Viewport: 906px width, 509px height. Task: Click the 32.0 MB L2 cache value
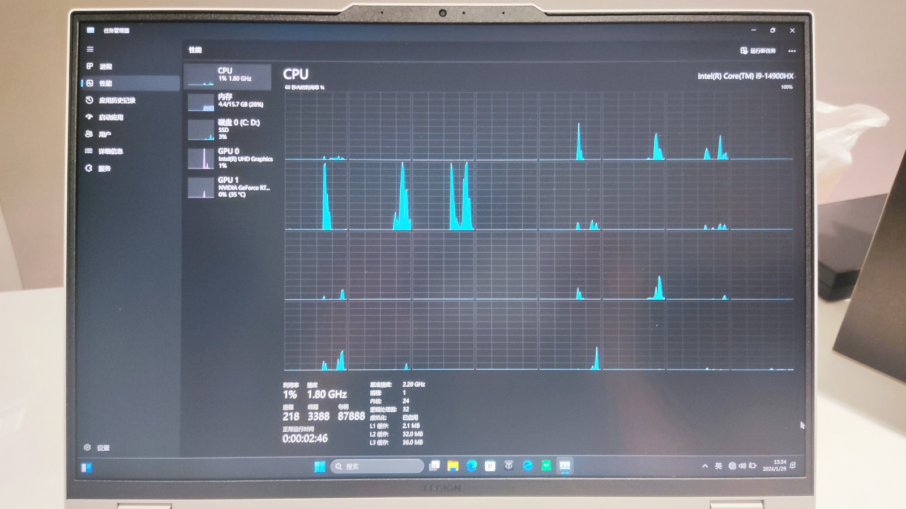[413, 434]
